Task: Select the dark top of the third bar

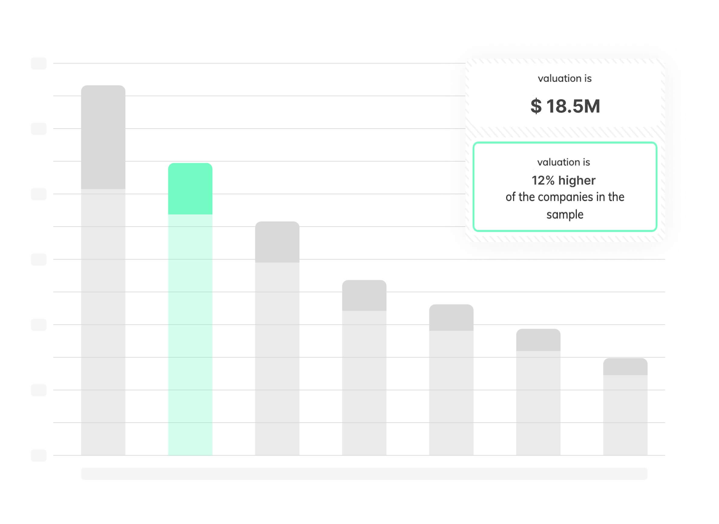Action: 277,242
